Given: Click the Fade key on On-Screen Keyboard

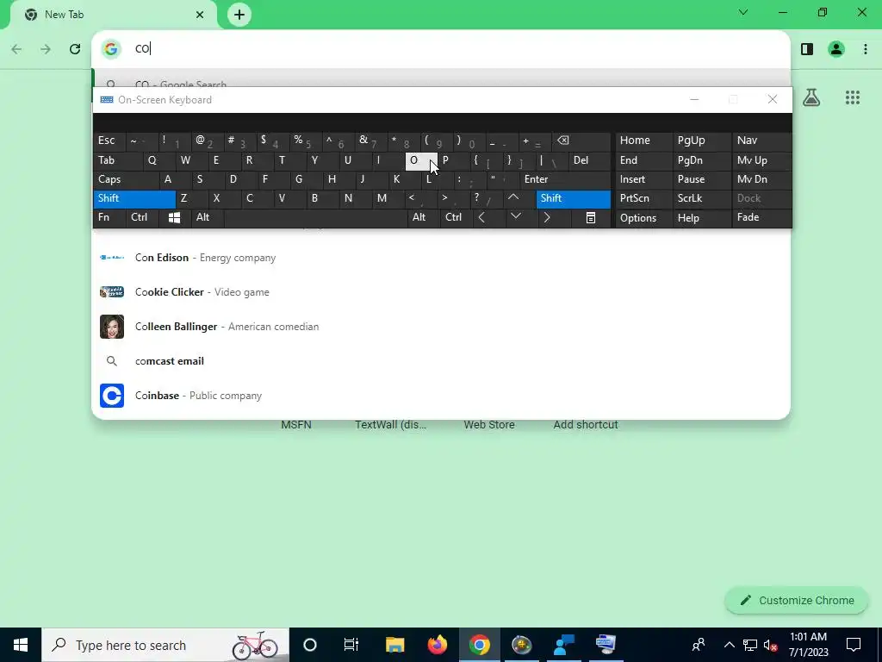Looking at the screenshot, I should (x=761, y=217).
